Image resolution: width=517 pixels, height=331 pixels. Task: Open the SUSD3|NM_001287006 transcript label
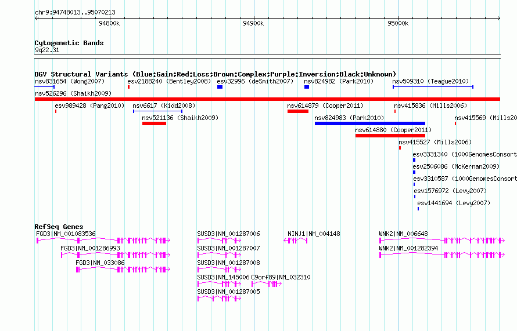pos(228,234)
